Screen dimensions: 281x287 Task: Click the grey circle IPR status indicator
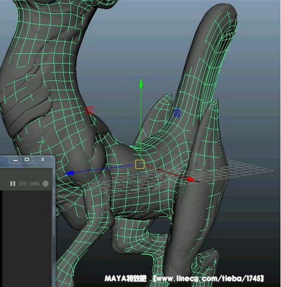(x=45, y=183)
